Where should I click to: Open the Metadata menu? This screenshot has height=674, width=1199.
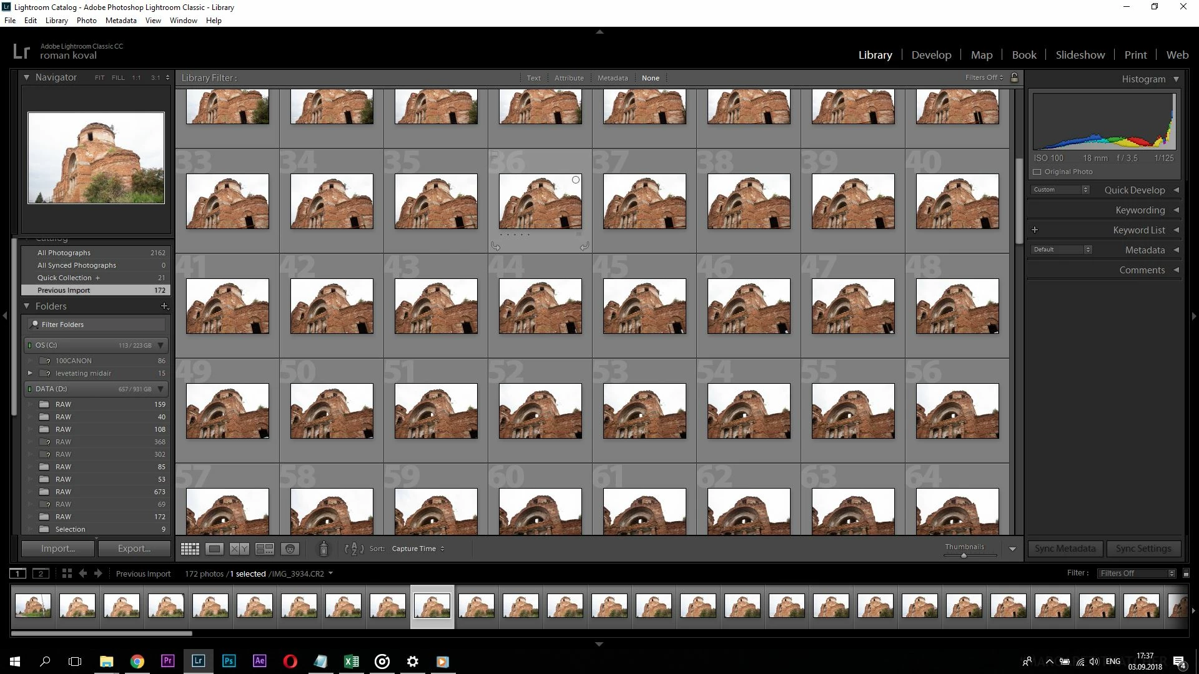tap(121, 21)
